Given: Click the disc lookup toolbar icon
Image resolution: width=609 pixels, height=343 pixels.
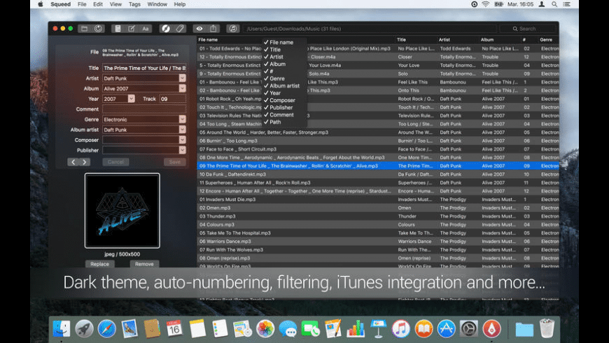Looking at the screenshot, I should coord(166,29).
